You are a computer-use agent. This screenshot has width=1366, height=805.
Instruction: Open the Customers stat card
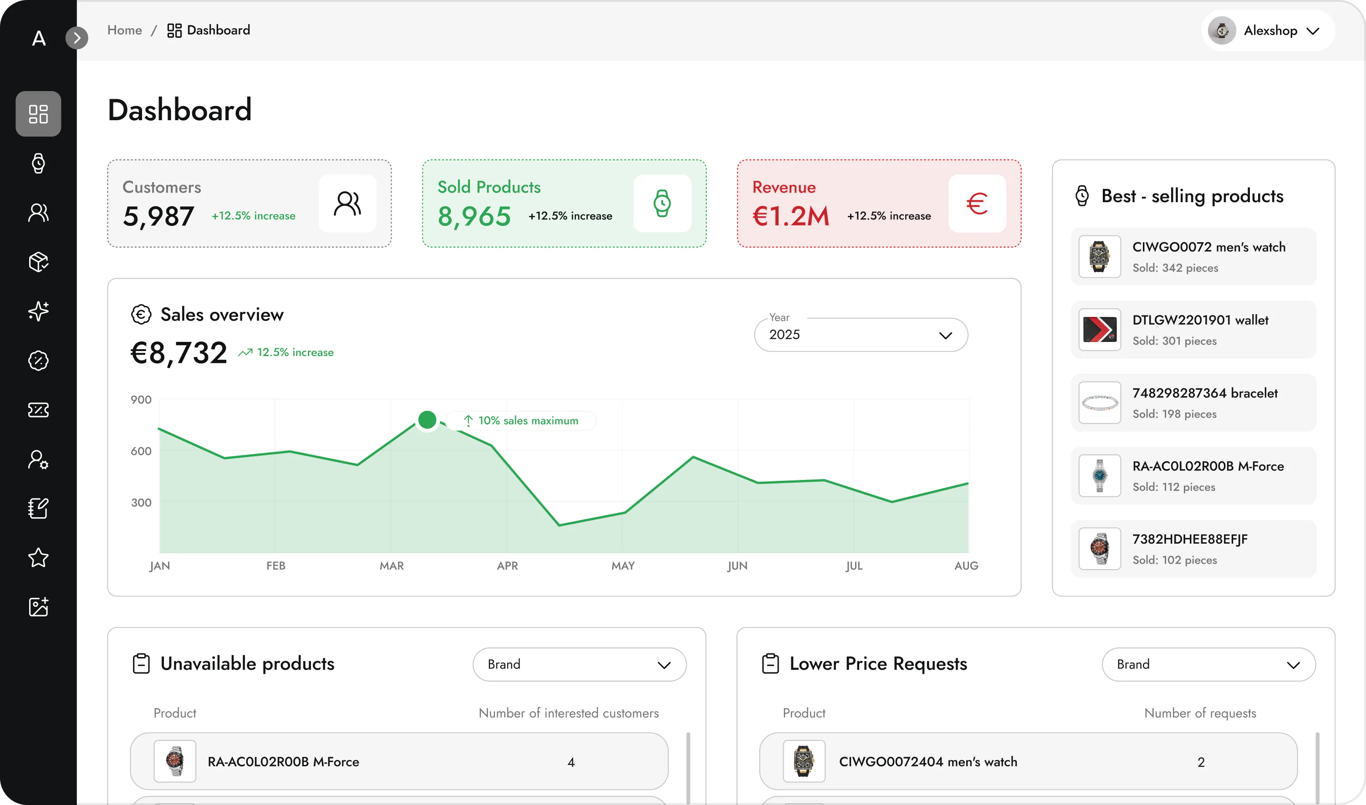click(250, 204)
